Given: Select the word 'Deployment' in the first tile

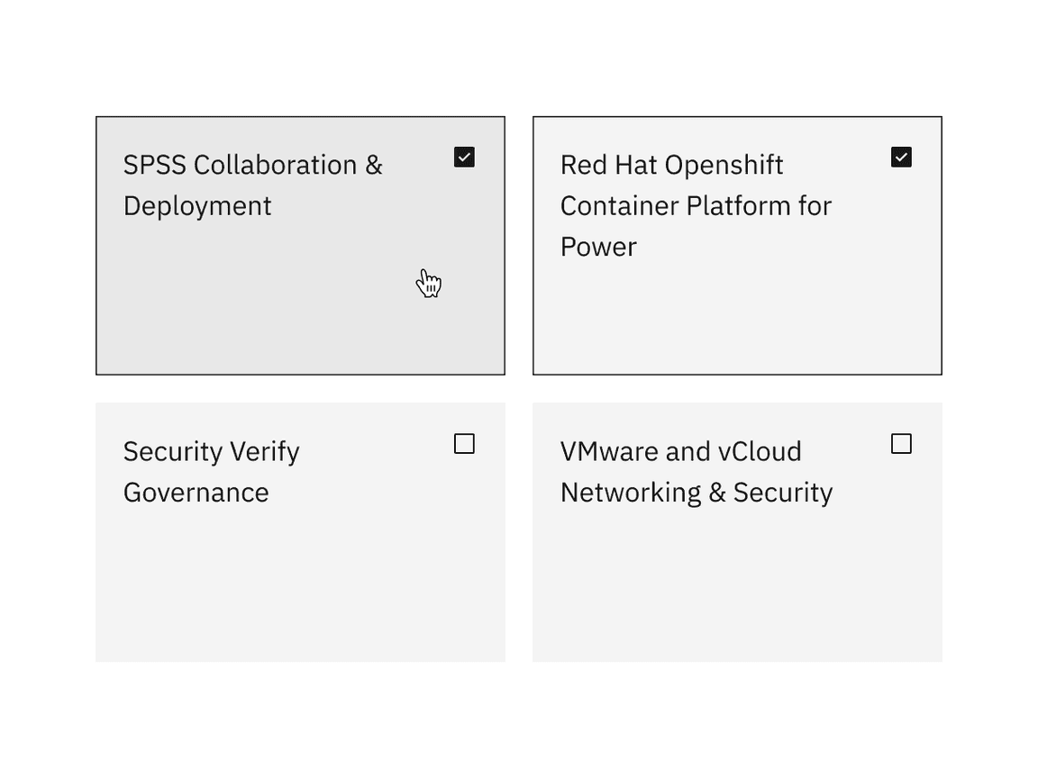Looking at the screenshot, I should click(197, 206).
